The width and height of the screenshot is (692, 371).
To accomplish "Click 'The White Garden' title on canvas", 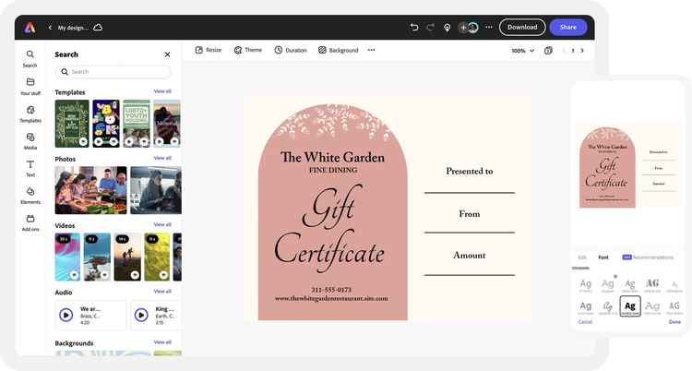I will point(332,157).
